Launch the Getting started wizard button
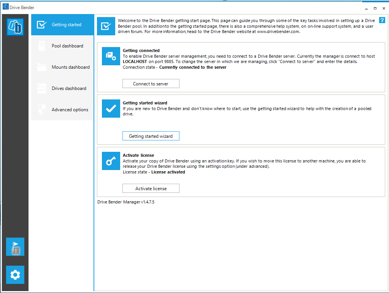This screenshot has height=293, width=389. click(151, 136)
